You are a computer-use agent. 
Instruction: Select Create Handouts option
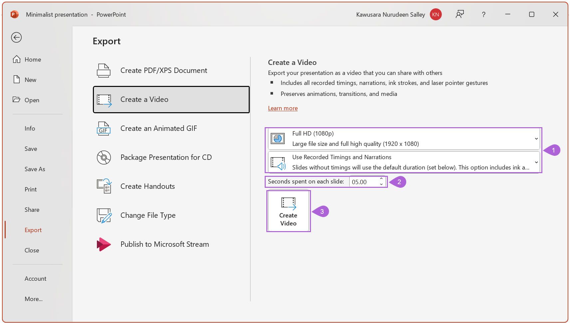171,186
